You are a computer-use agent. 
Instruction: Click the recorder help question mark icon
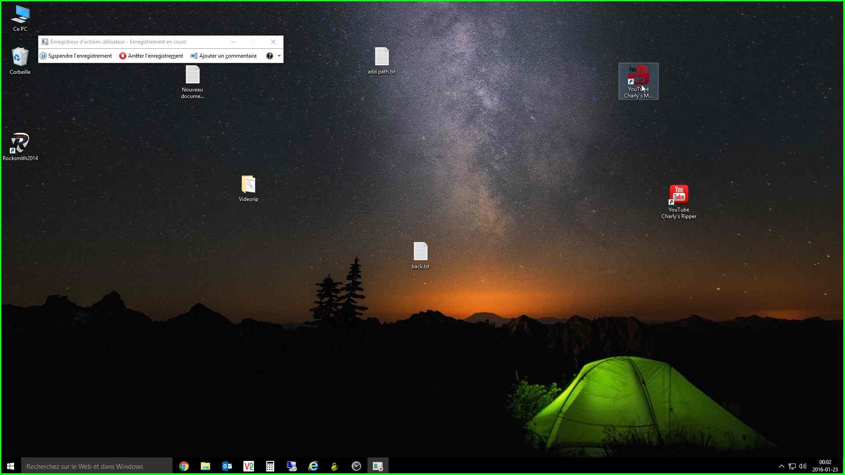click(269, 56)
